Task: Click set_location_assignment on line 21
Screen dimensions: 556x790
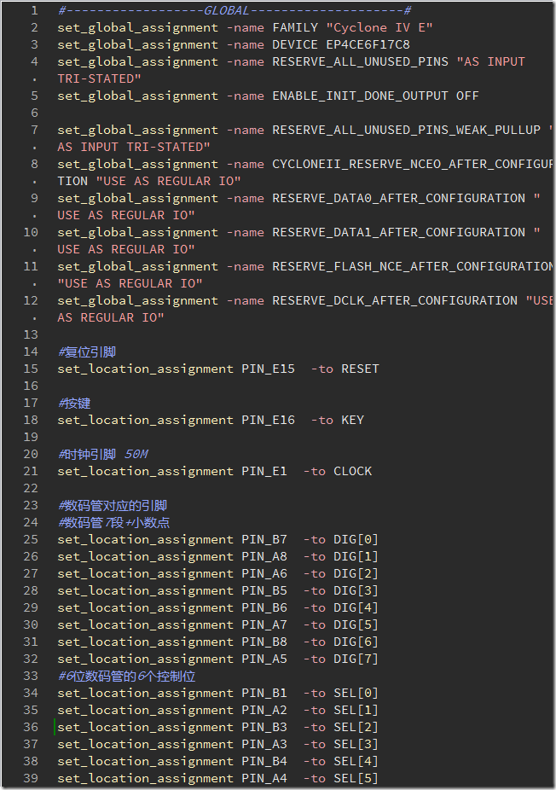Action: 146,472
